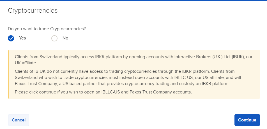Screen dimensions: 267x129
Task: Click the "Do you want to trade Cryptocurrencies?" question
Action: (x=47, y=29)
